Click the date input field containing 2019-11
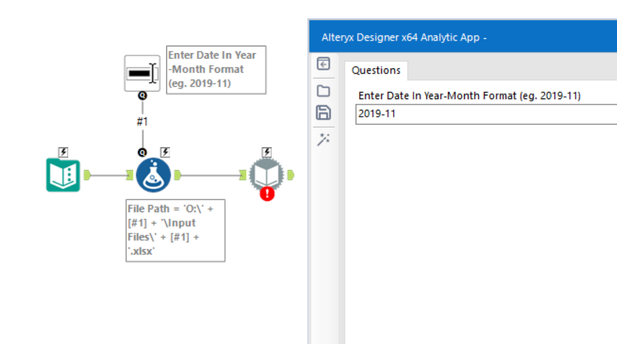 pyautogui.click(x=485, y=114)
